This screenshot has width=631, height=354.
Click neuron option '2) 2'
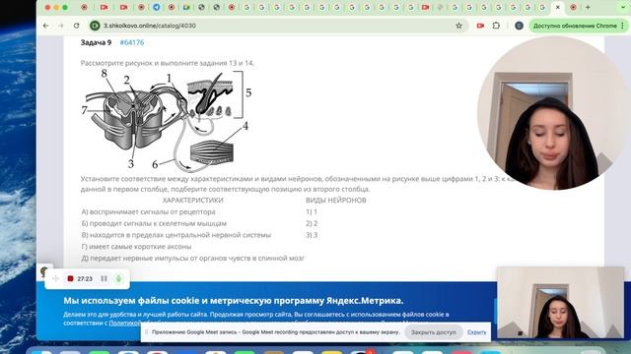click(312, 223)
